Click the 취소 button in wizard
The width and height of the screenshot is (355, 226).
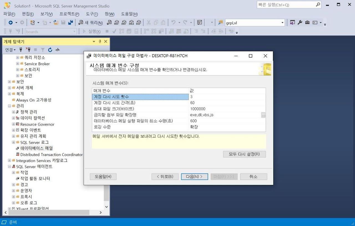coord(253,177)
